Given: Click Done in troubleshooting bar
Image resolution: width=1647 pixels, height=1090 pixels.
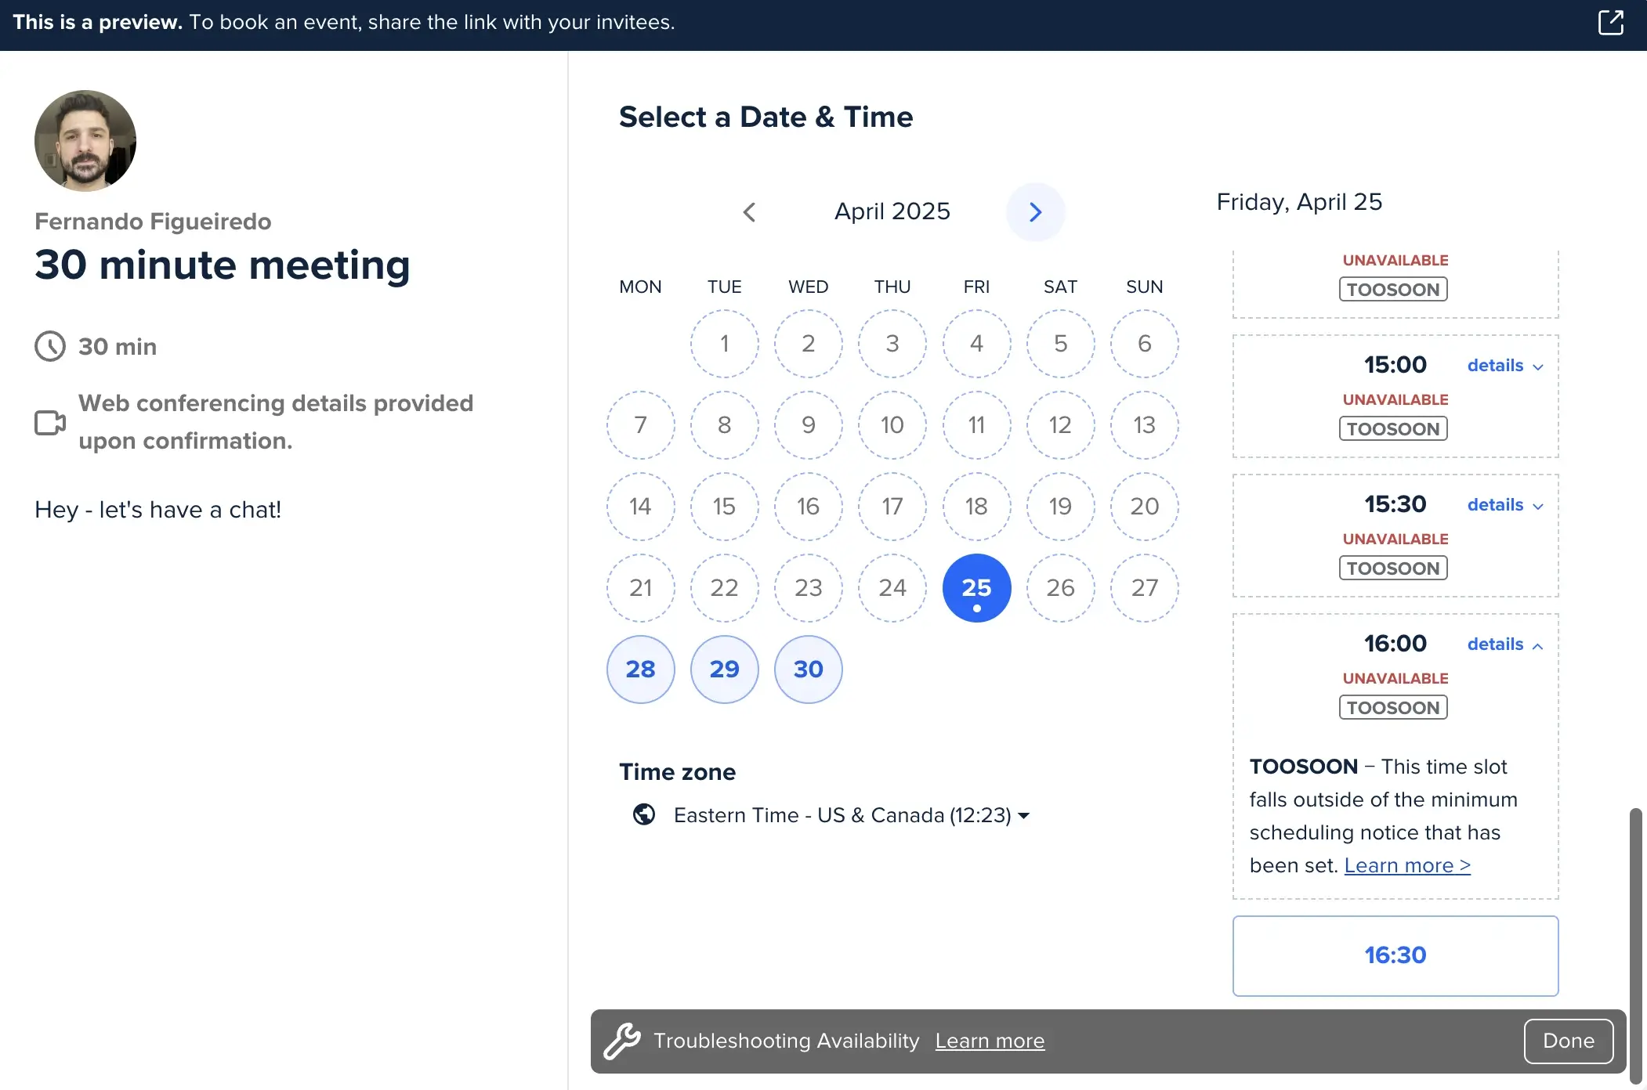Looking at the screenshot, I should click(1568, 1041).
